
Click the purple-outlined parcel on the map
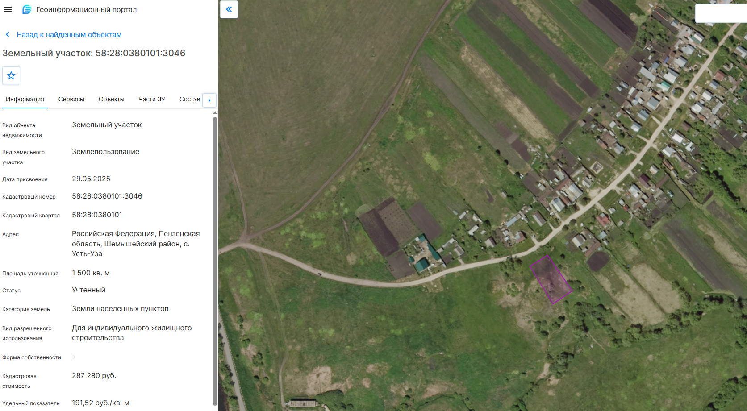point(551,280)
